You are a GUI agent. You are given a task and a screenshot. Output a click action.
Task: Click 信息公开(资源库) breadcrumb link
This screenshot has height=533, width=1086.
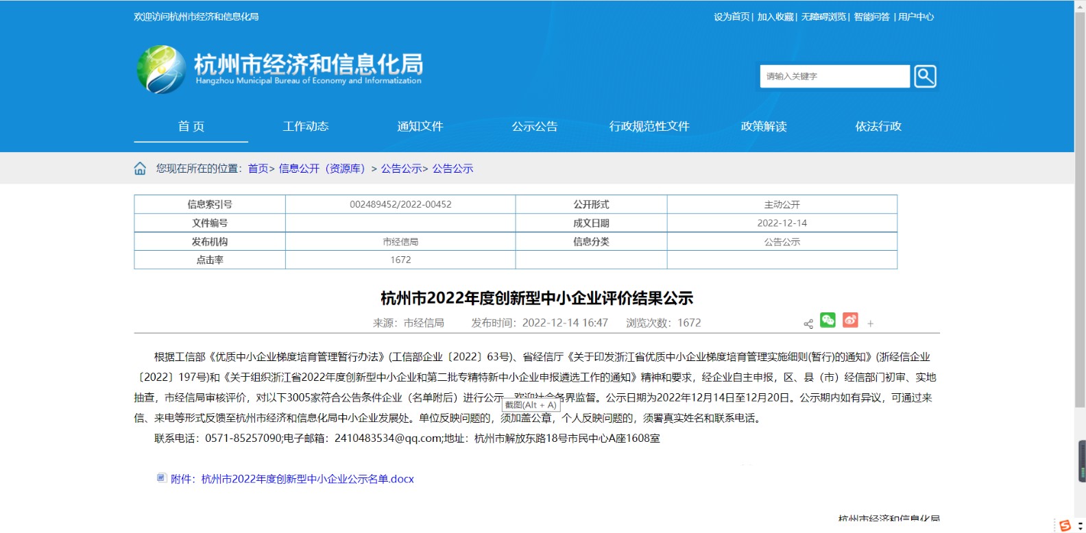[x=324, y=169]
